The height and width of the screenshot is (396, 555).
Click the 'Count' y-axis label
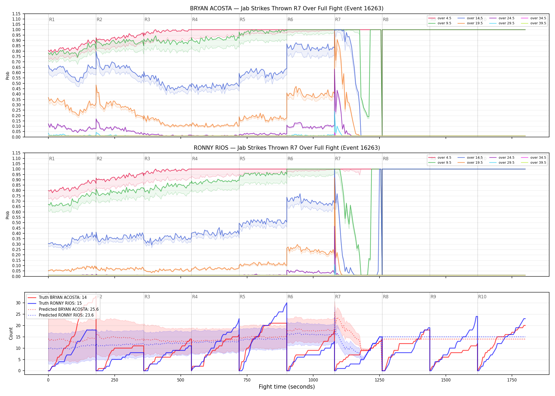(x=11, y=333)
